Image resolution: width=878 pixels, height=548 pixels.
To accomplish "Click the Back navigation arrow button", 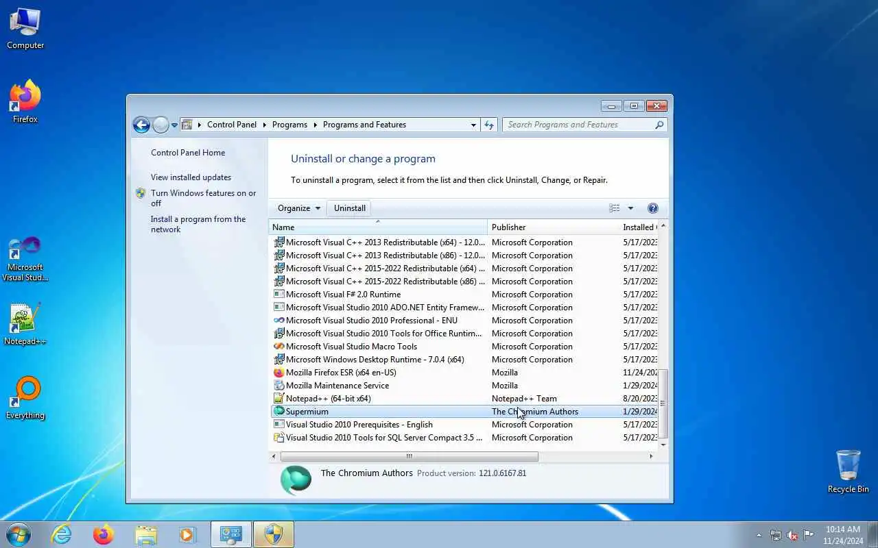I will [141, 125].
